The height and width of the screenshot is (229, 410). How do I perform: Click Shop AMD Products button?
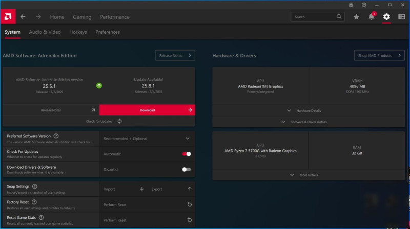[x=379, y=55]
